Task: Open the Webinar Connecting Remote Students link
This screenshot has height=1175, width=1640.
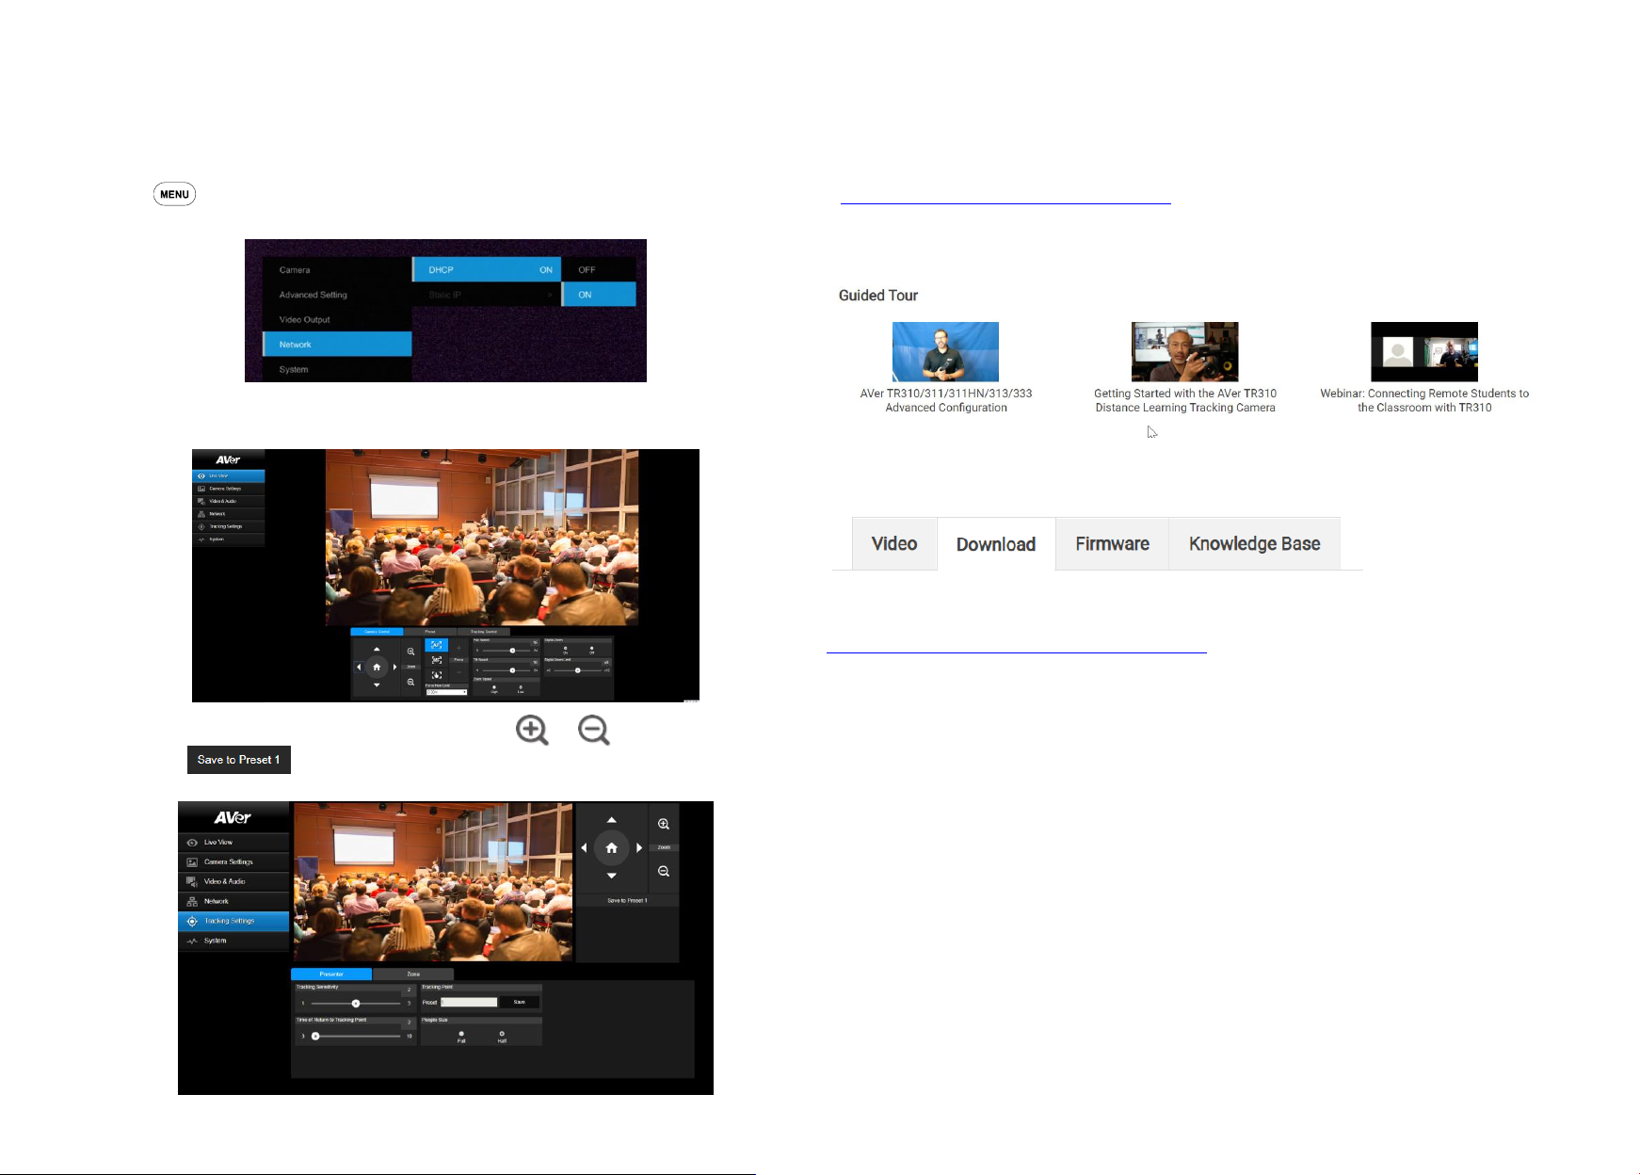Action: [x=1424, y=400]
